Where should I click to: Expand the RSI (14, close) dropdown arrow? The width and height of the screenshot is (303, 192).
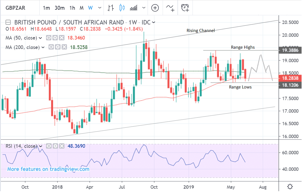41,146
